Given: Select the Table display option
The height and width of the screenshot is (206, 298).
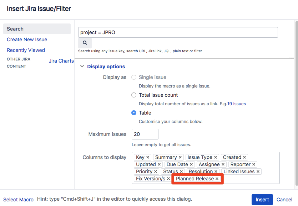Looking at the screenshot, I should 134,113.
